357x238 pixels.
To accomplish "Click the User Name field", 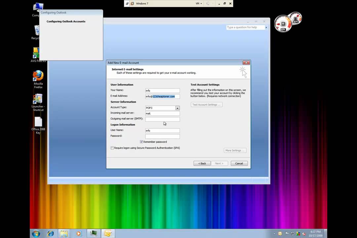I will [x=163, y=131].
